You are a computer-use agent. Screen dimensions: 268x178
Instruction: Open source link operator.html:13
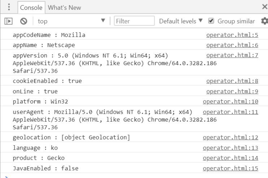pyautogui.click(x=230, y=148)
